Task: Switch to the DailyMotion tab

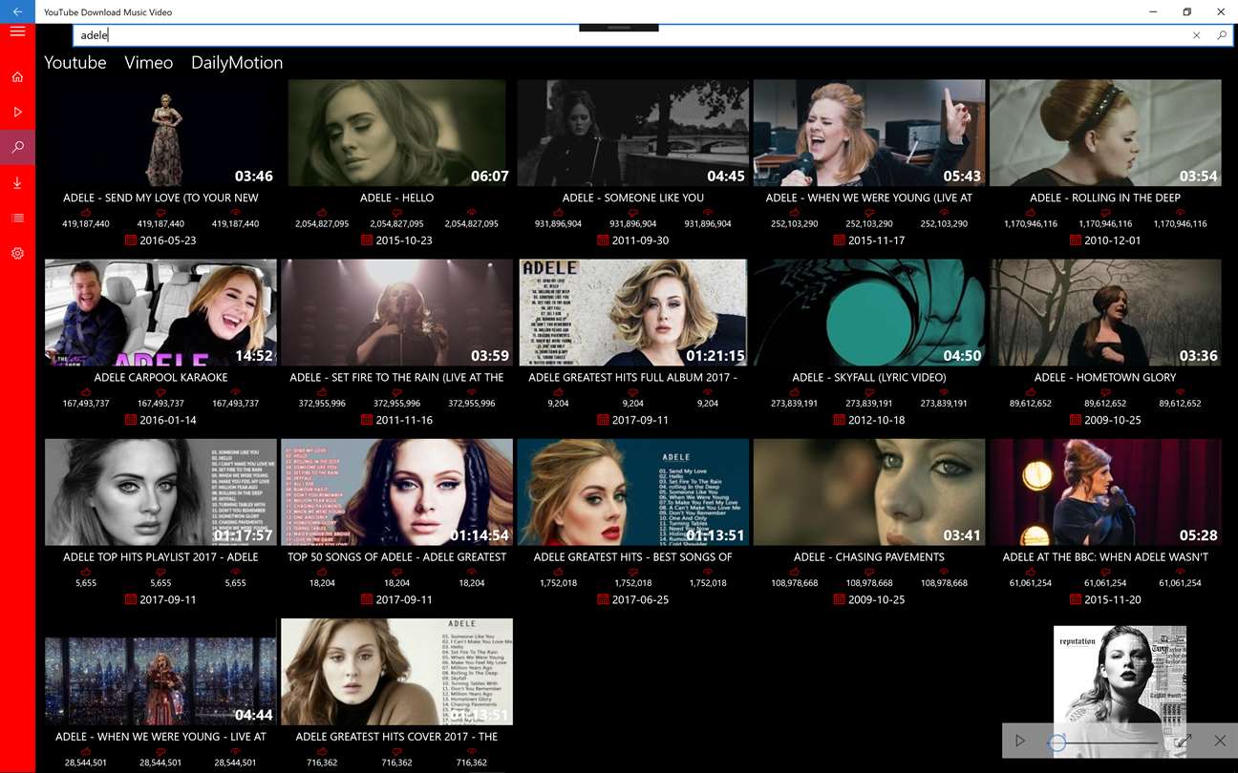Action: [237, 62]
